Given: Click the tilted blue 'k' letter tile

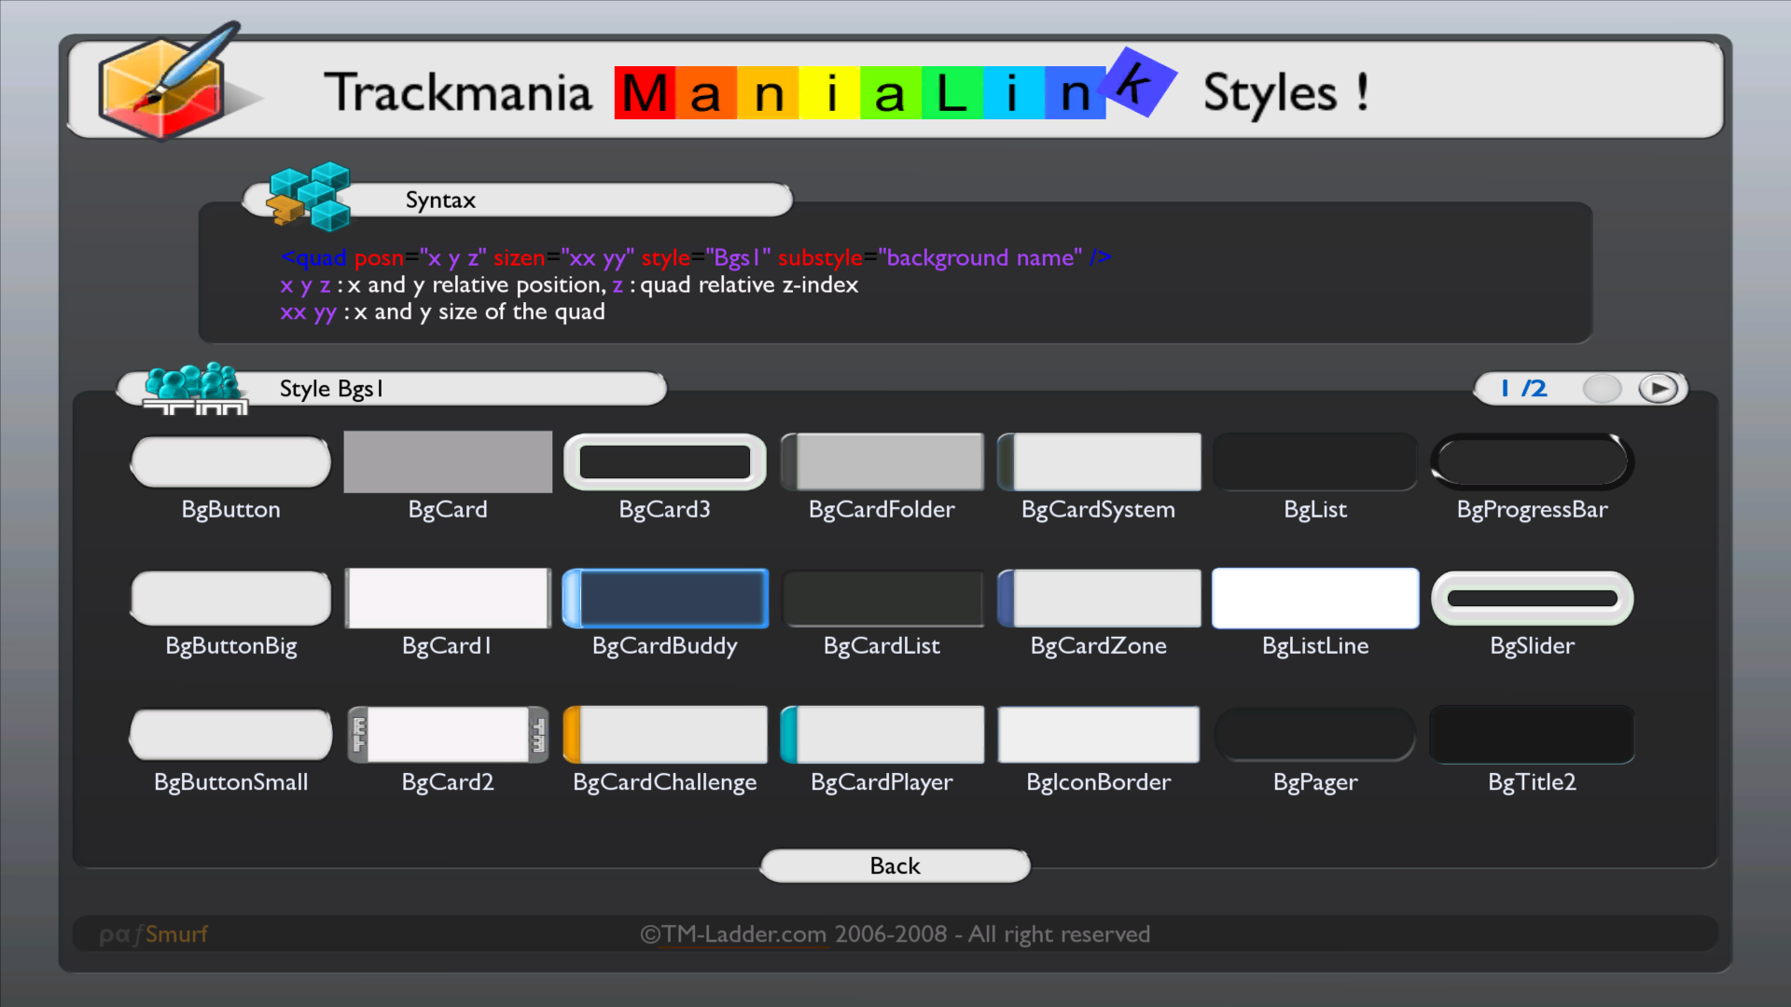Looking at the screenshot, I should tap(1139, 84).
